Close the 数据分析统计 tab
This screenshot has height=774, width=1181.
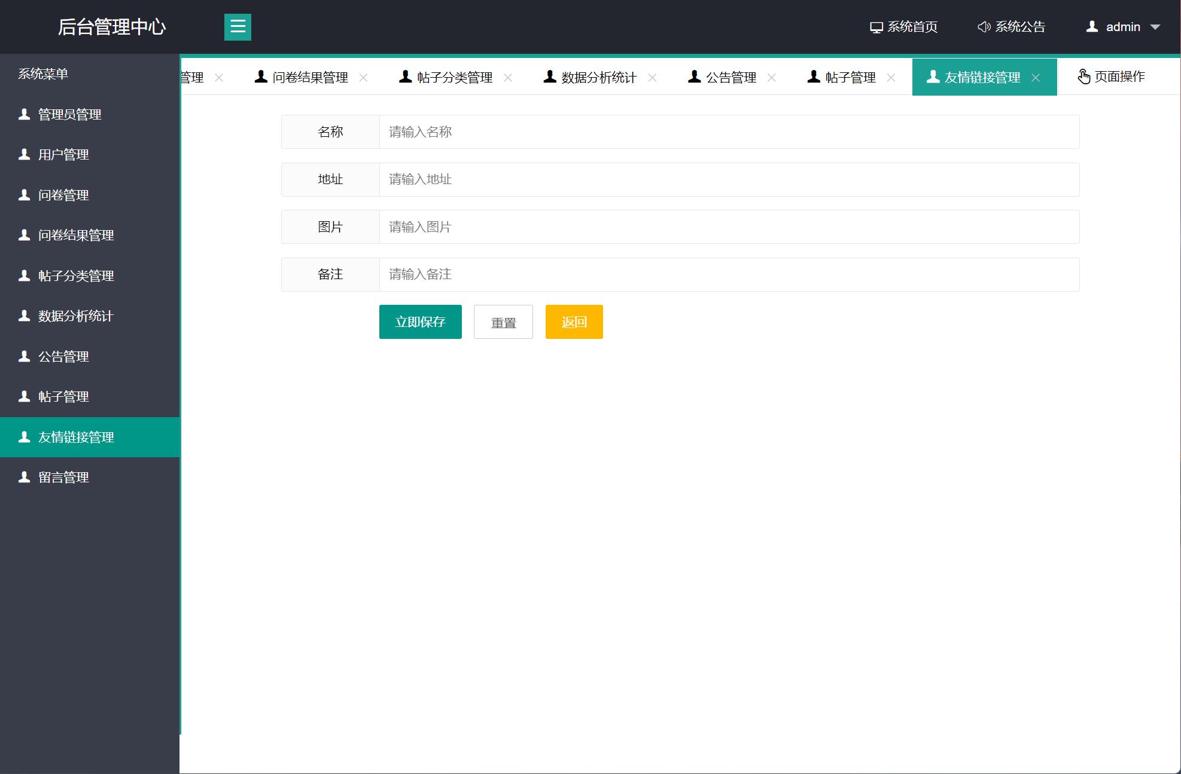652,78
